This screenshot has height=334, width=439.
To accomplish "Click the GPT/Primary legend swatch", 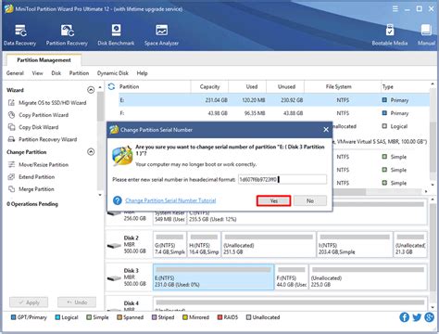I will (x=13, y=317).
